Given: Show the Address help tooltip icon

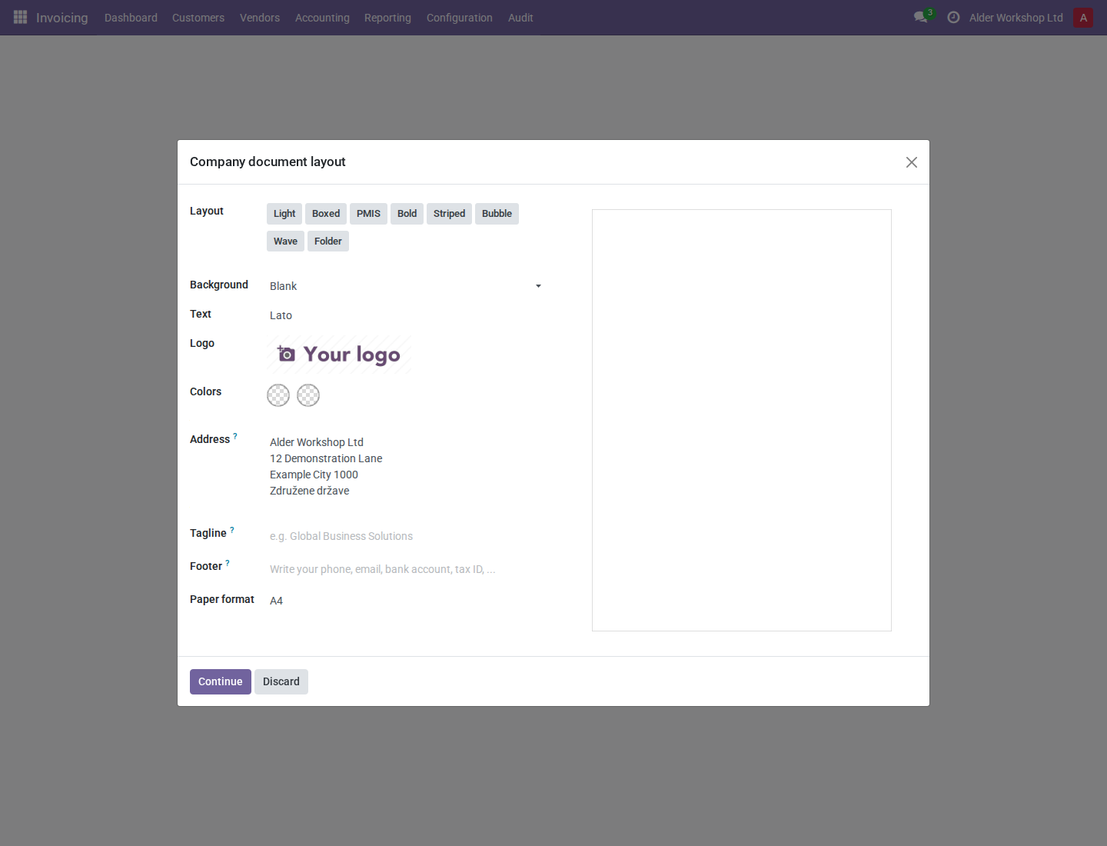Looking at the screenshot, I should (x=235, y=436).
